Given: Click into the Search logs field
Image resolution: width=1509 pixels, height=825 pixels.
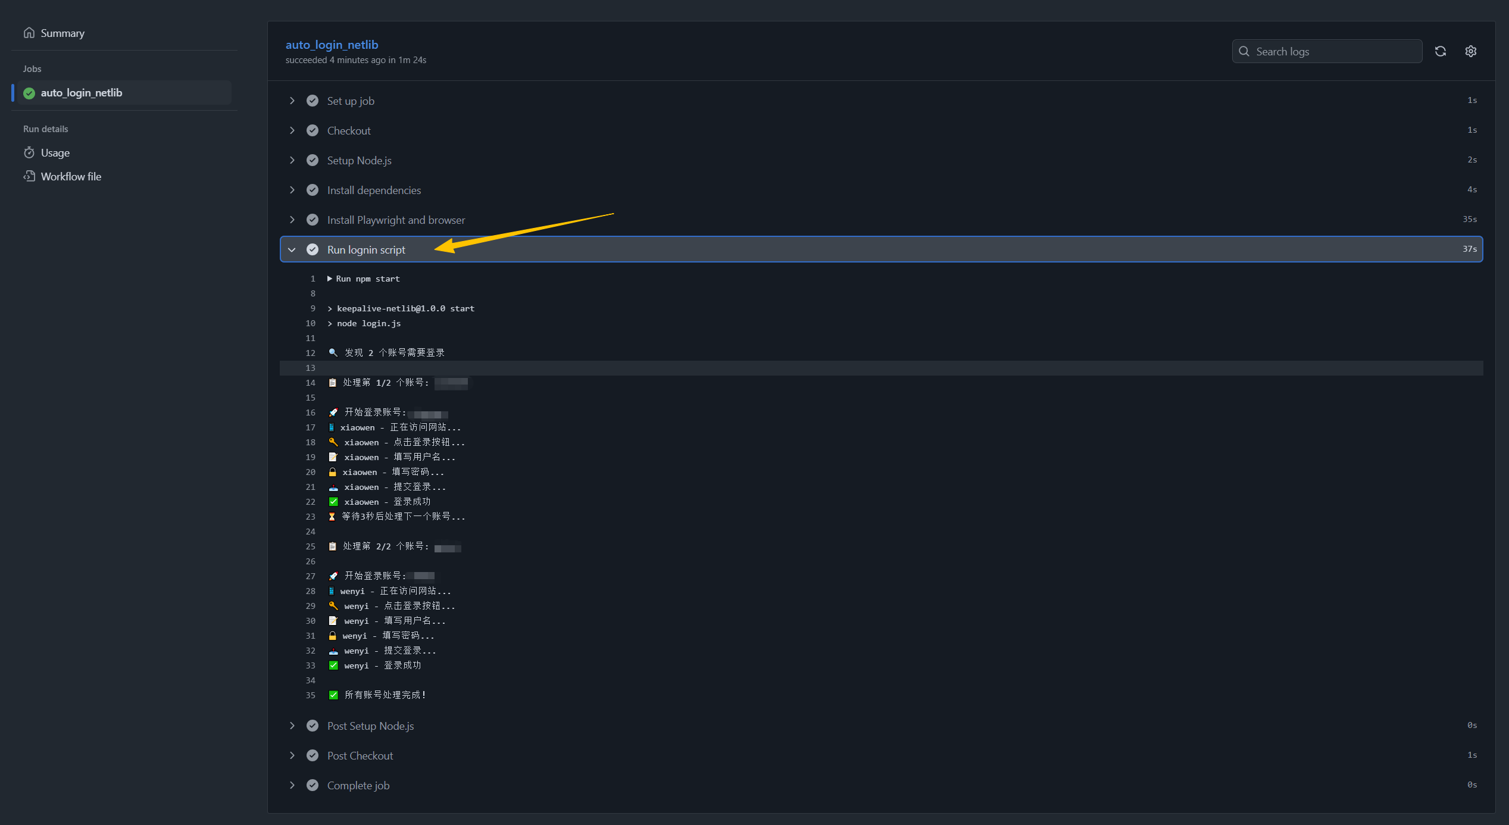Looking at the screenshot, I should 1333,51.
